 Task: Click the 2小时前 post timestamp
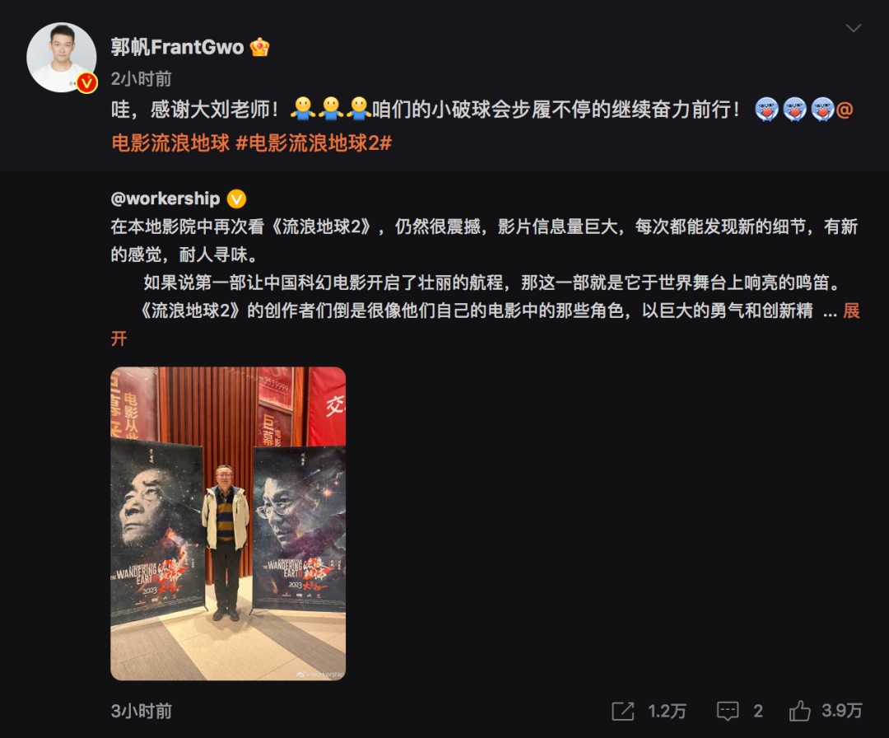coord(142,79)
